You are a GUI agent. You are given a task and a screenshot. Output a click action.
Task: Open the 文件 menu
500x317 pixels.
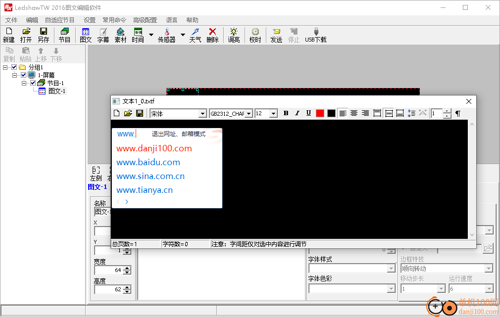coord(11,20)
